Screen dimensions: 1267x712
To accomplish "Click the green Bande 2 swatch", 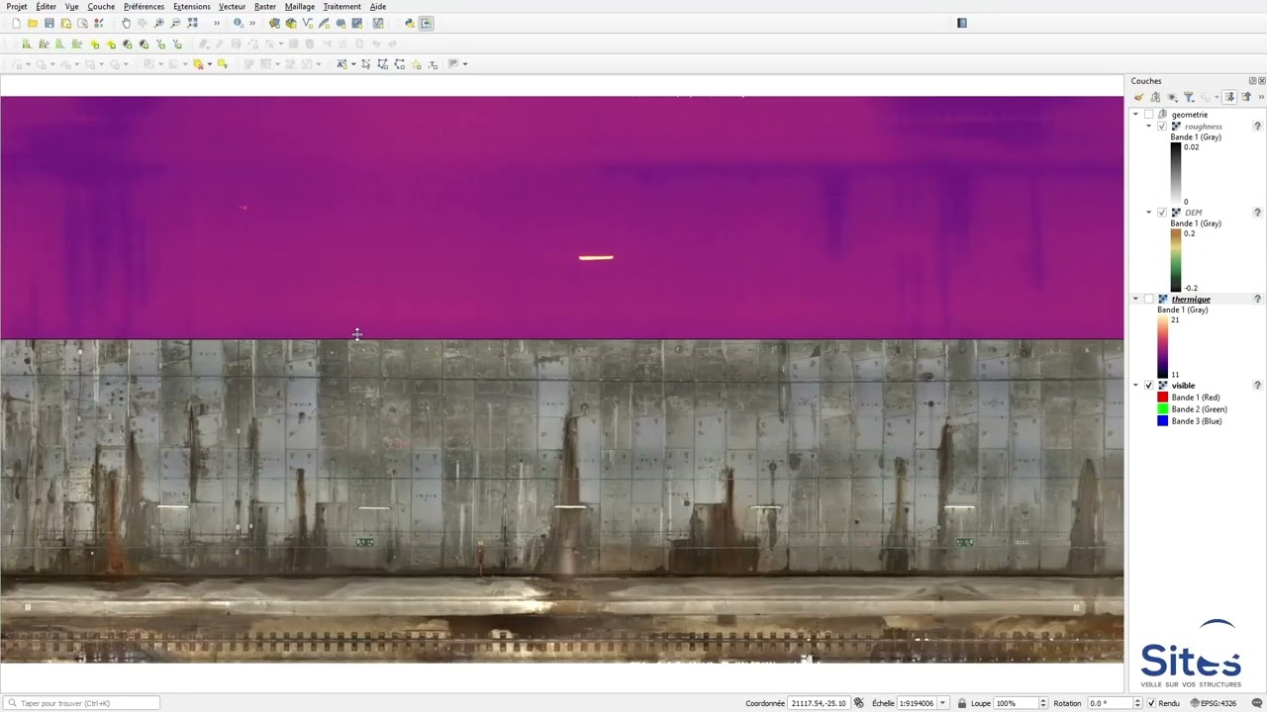I will tap(1163, 409).
